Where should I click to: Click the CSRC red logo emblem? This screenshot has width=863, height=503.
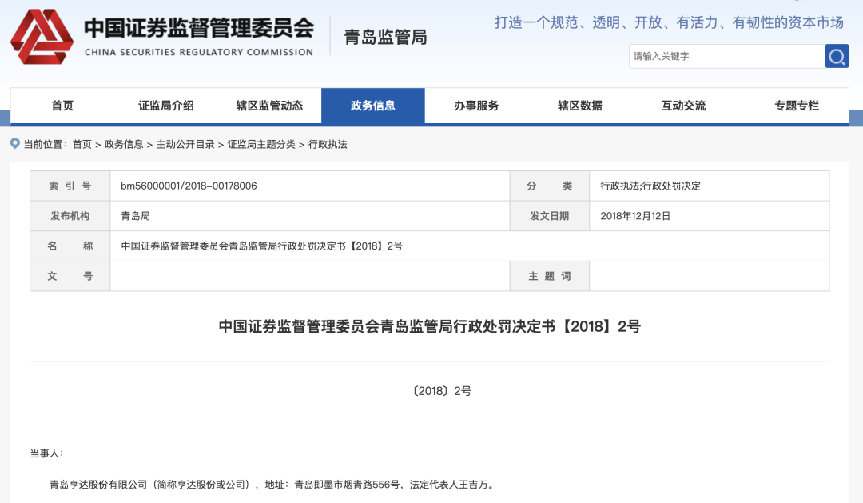coord(42,36)
